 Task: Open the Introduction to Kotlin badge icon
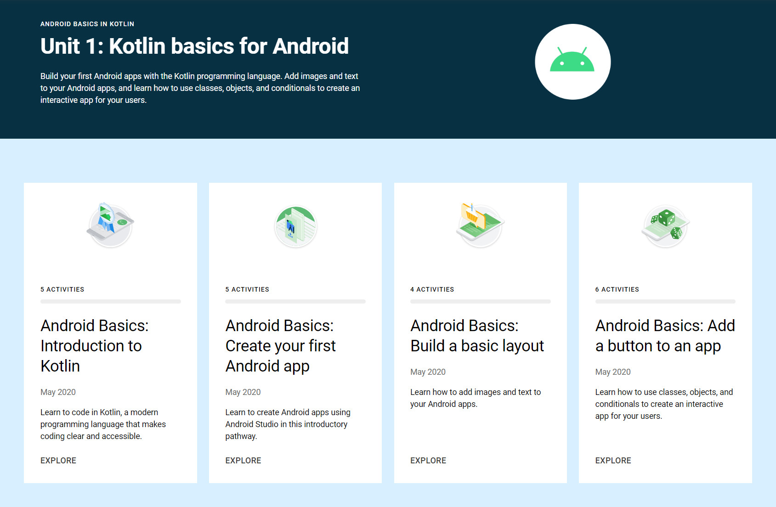point(110,225)
